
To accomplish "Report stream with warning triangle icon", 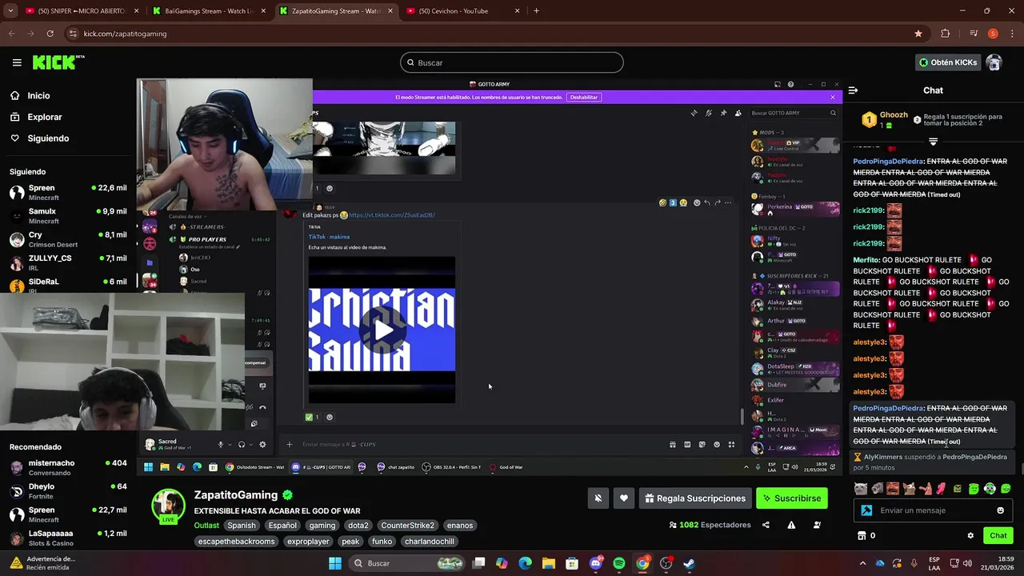I will (791, 525).
